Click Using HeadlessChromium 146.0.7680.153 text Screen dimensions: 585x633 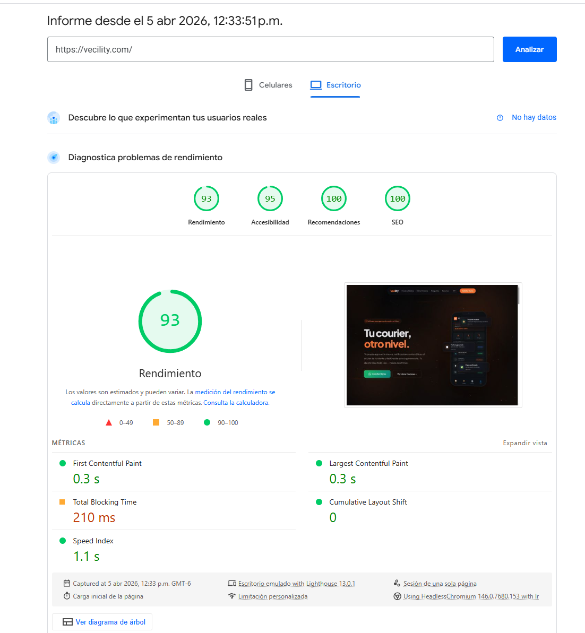[471, 597]
